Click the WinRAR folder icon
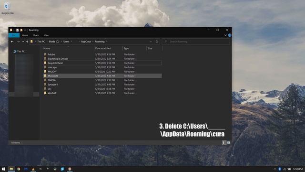The height and width of the screenshot is (172, 305). click(x=45, y=93)
